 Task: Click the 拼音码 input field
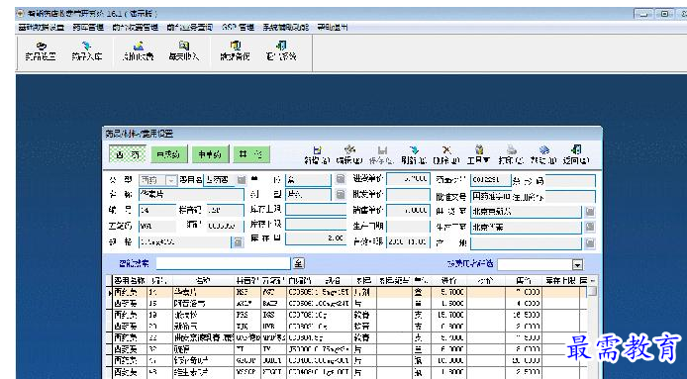[x=225, y=211]
